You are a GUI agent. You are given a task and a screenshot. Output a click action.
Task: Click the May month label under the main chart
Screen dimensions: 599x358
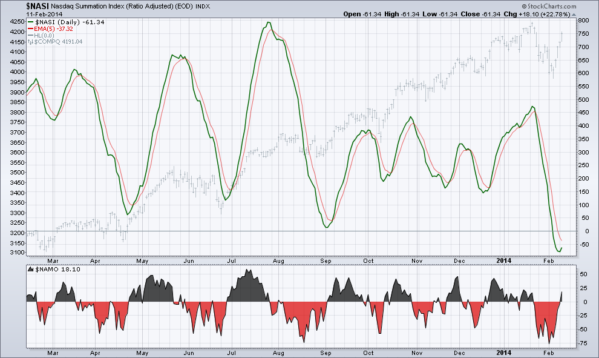pos(142,261)
